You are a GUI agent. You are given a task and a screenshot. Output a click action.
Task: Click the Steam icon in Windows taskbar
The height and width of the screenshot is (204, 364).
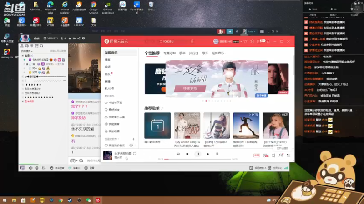pyautogui.click(x=70, y=200)
